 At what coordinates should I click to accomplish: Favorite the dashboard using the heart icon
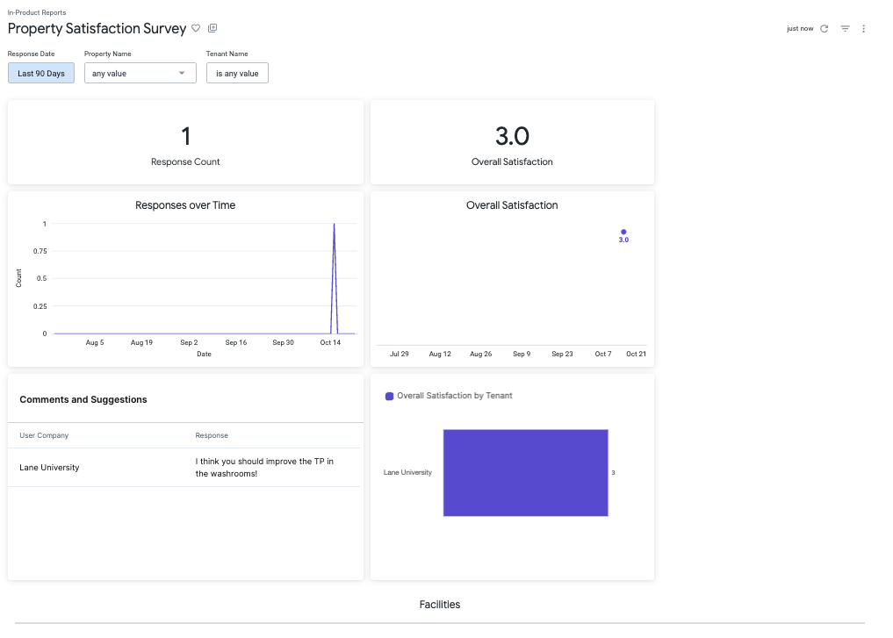pyautogui.click(x=196, y=29)
